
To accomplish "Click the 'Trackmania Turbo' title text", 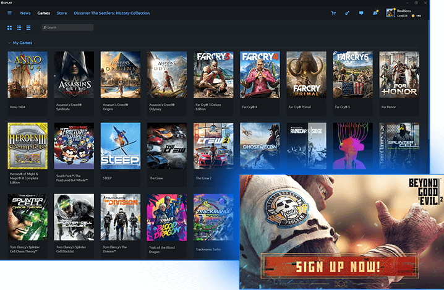I will (208, 249).
